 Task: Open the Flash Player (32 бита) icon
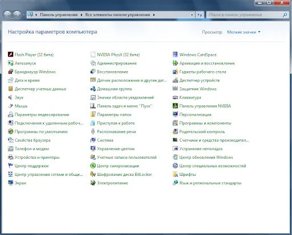10,55
